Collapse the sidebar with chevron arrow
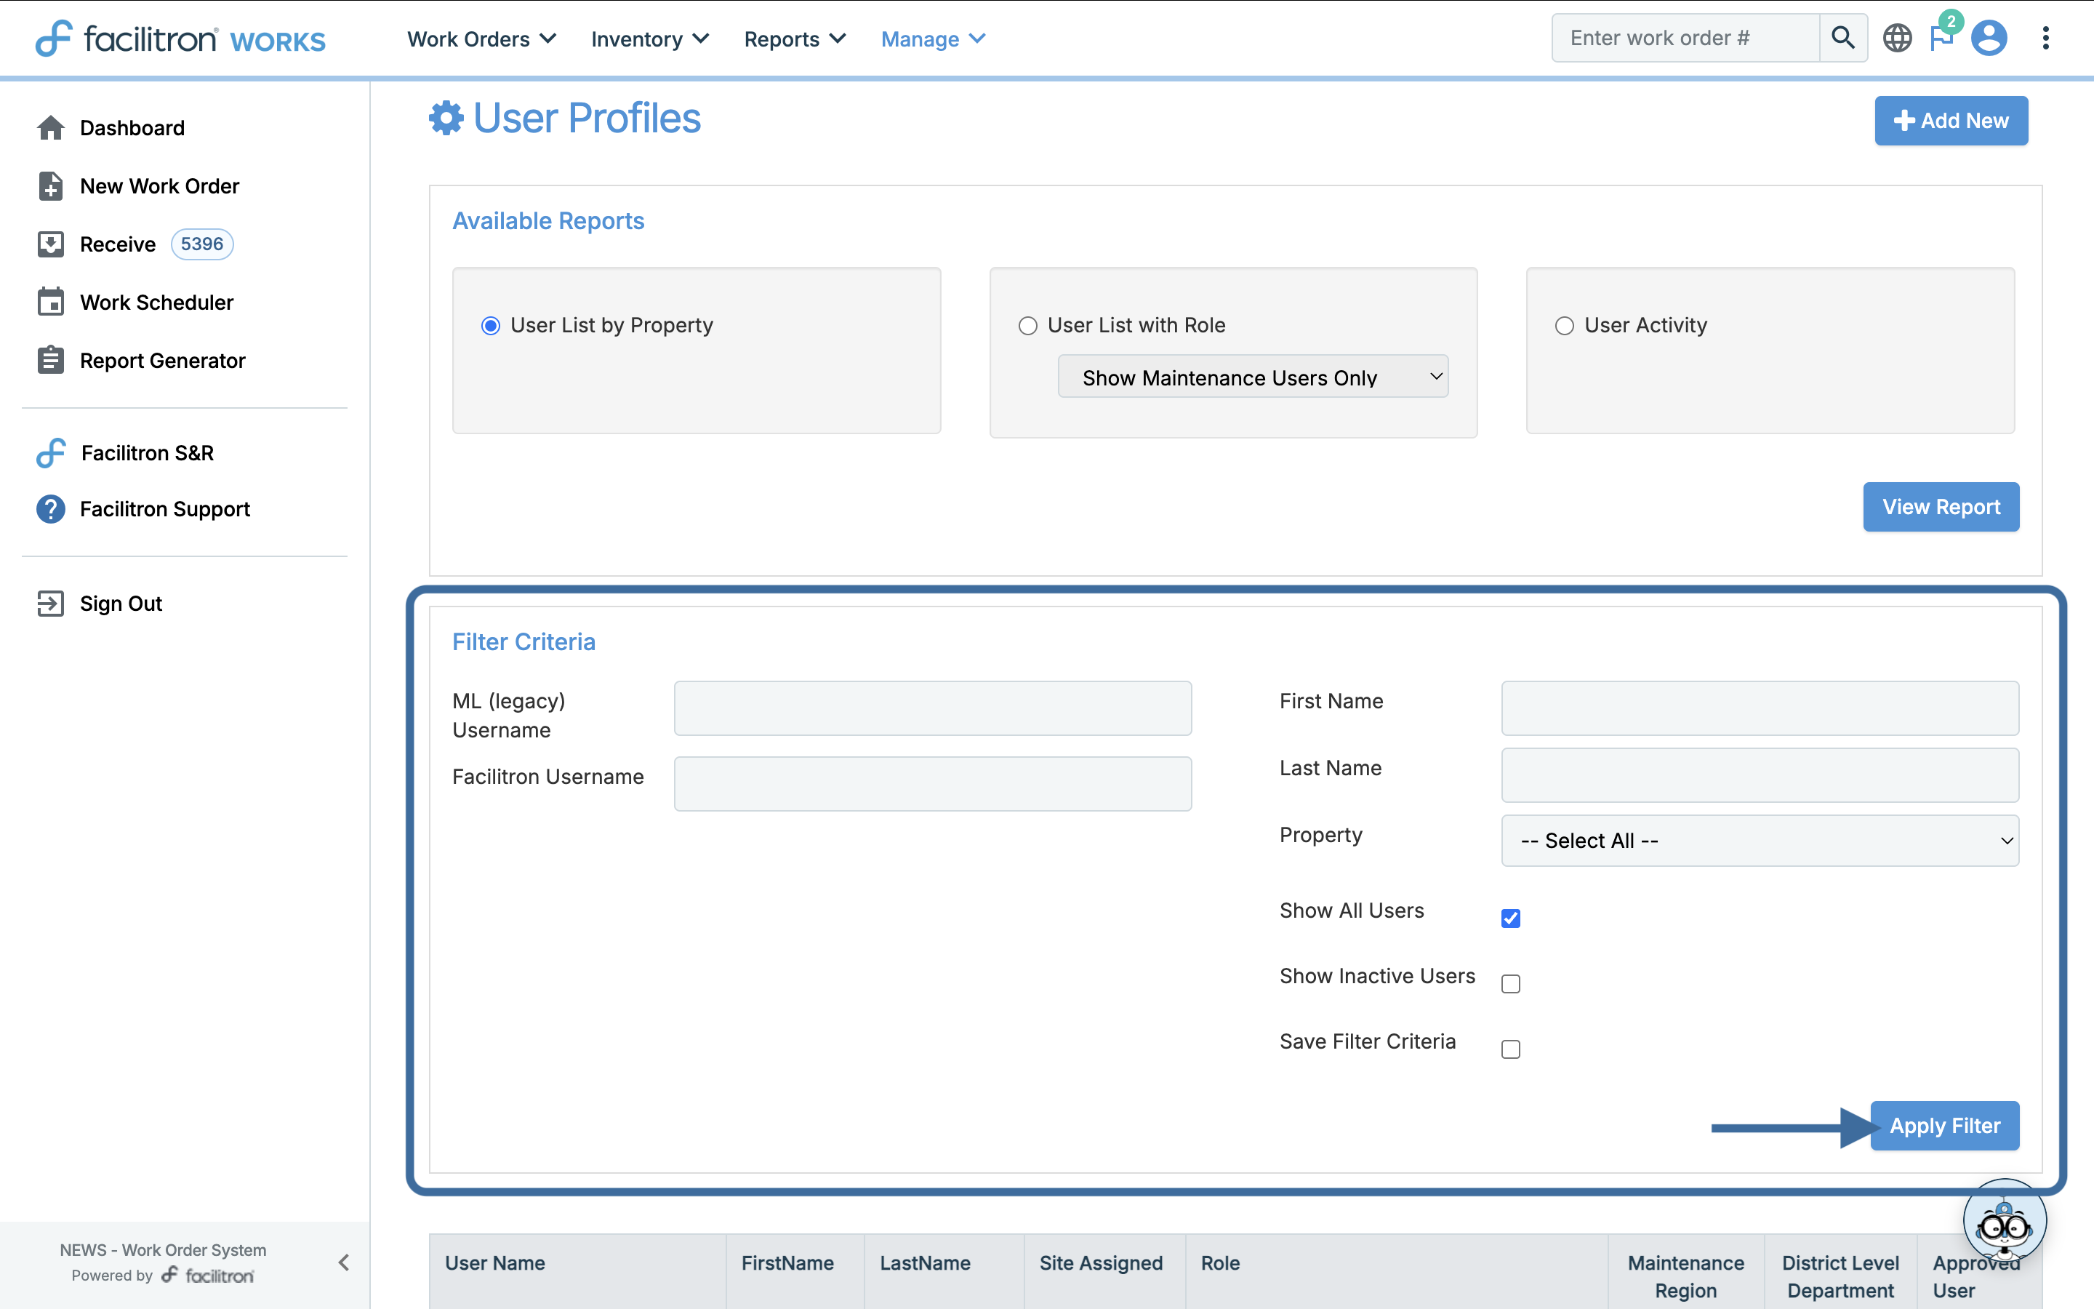Image resolution: width=2094 pixels, height=1309 pixels. [343, 1262]
